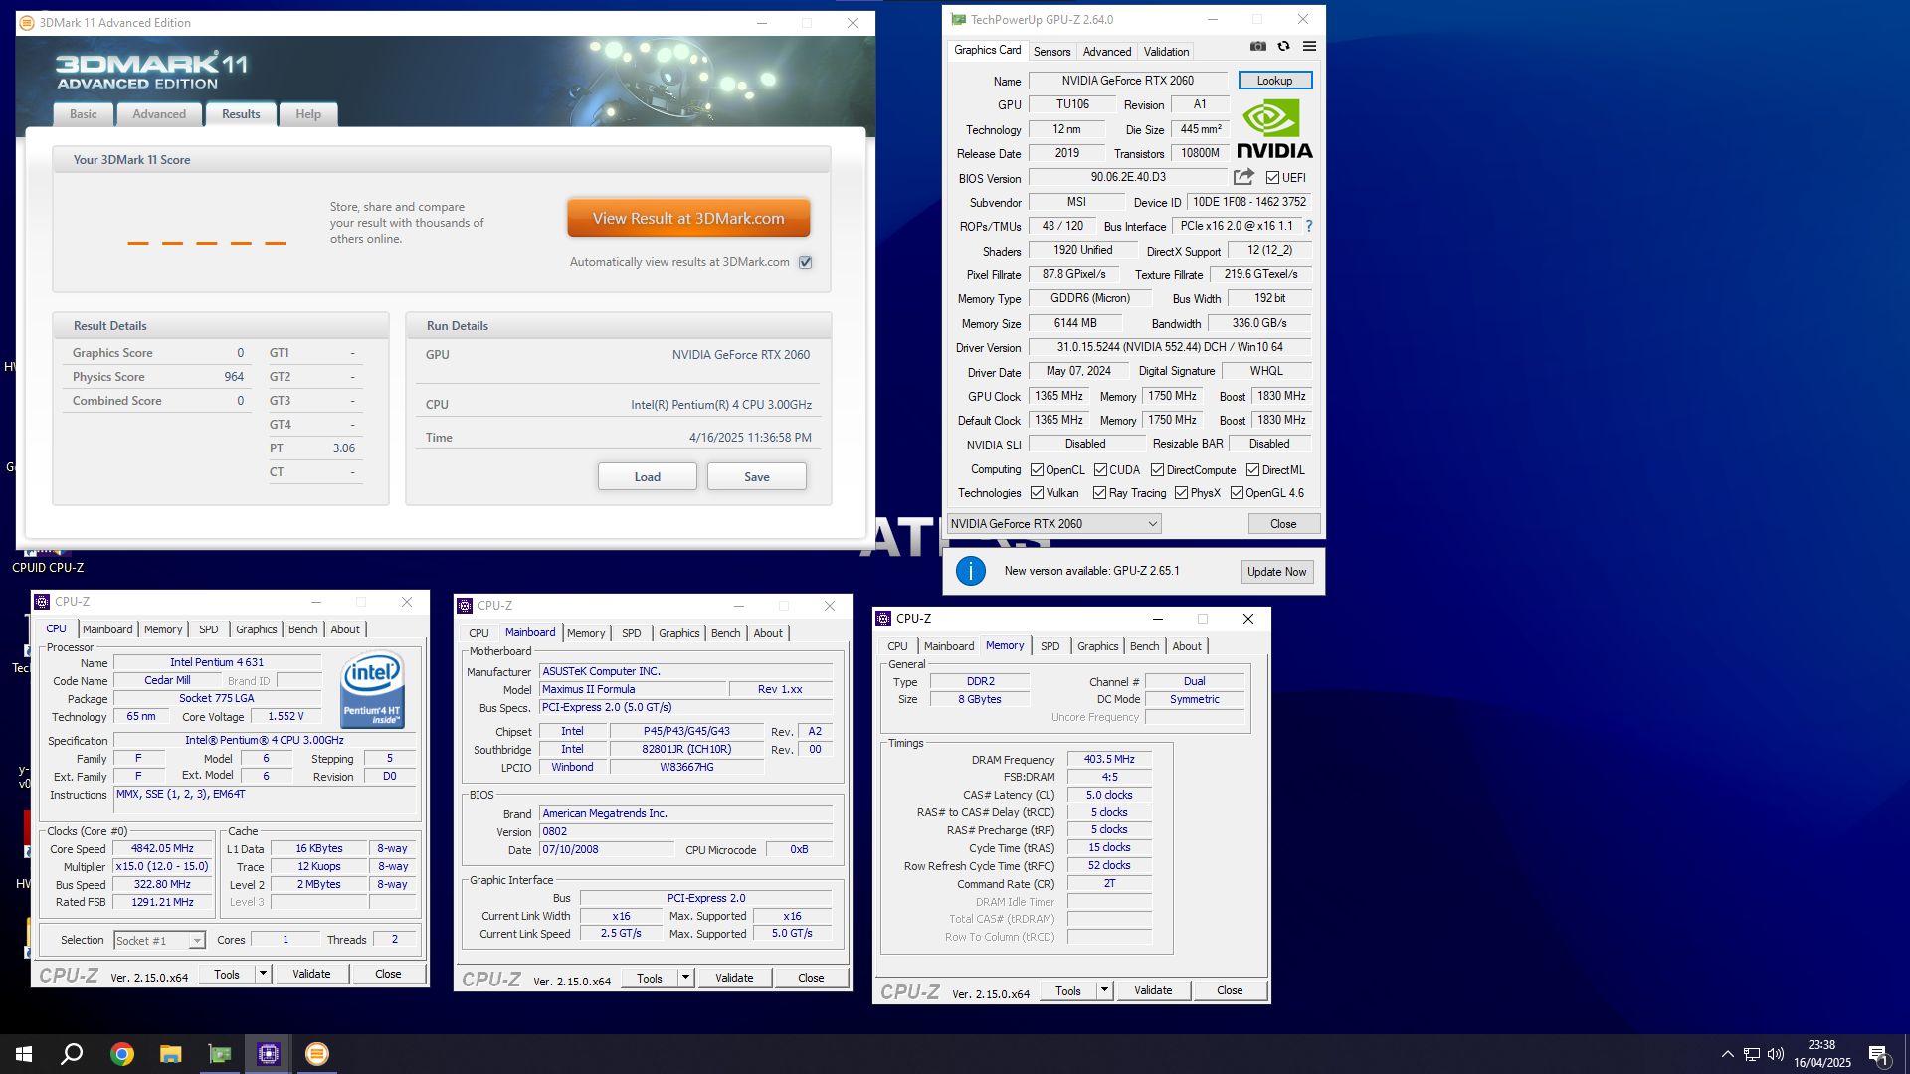Click Core Speed value 4842.05 MHz
This screenshot has height=1074, width=1910.
click(162, 849)
